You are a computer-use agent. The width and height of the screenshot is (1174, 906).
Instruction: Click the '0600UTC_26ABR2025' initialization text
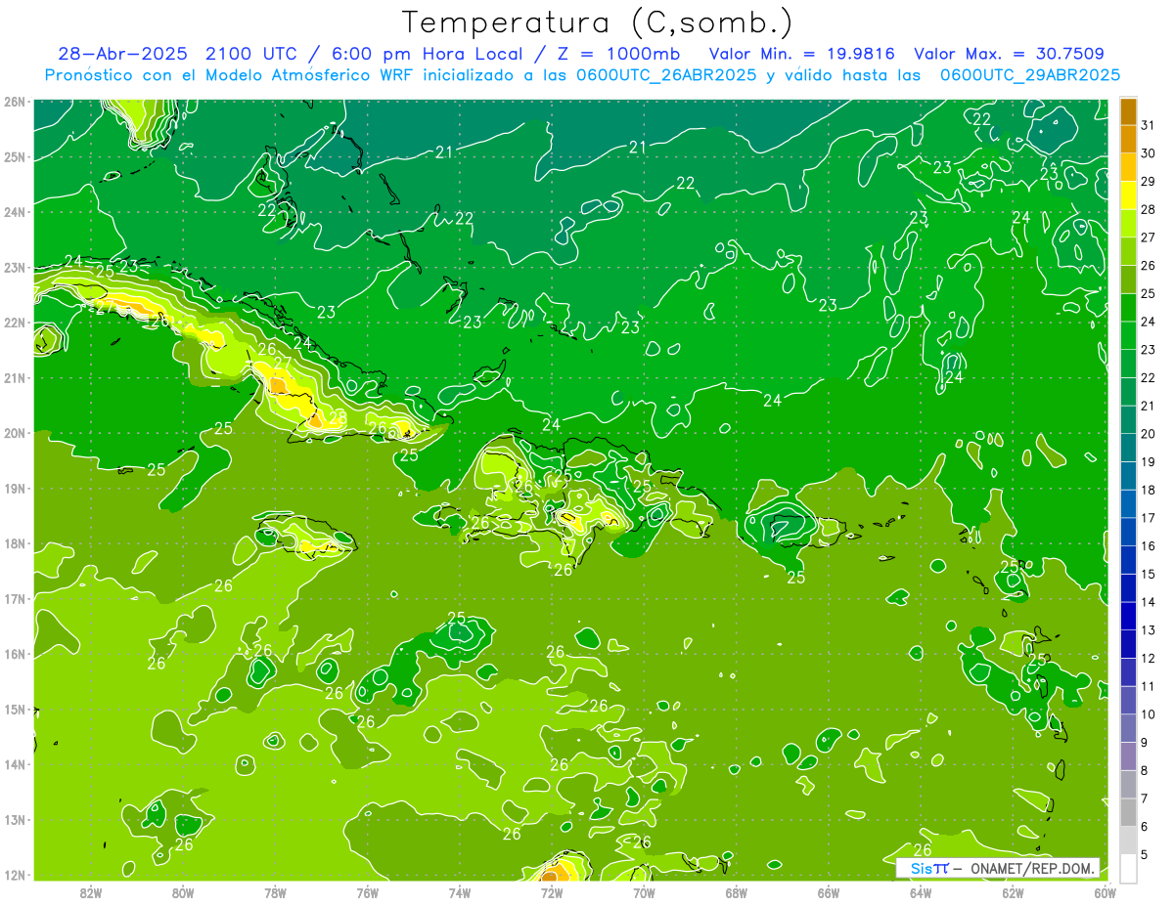(668, 75)
